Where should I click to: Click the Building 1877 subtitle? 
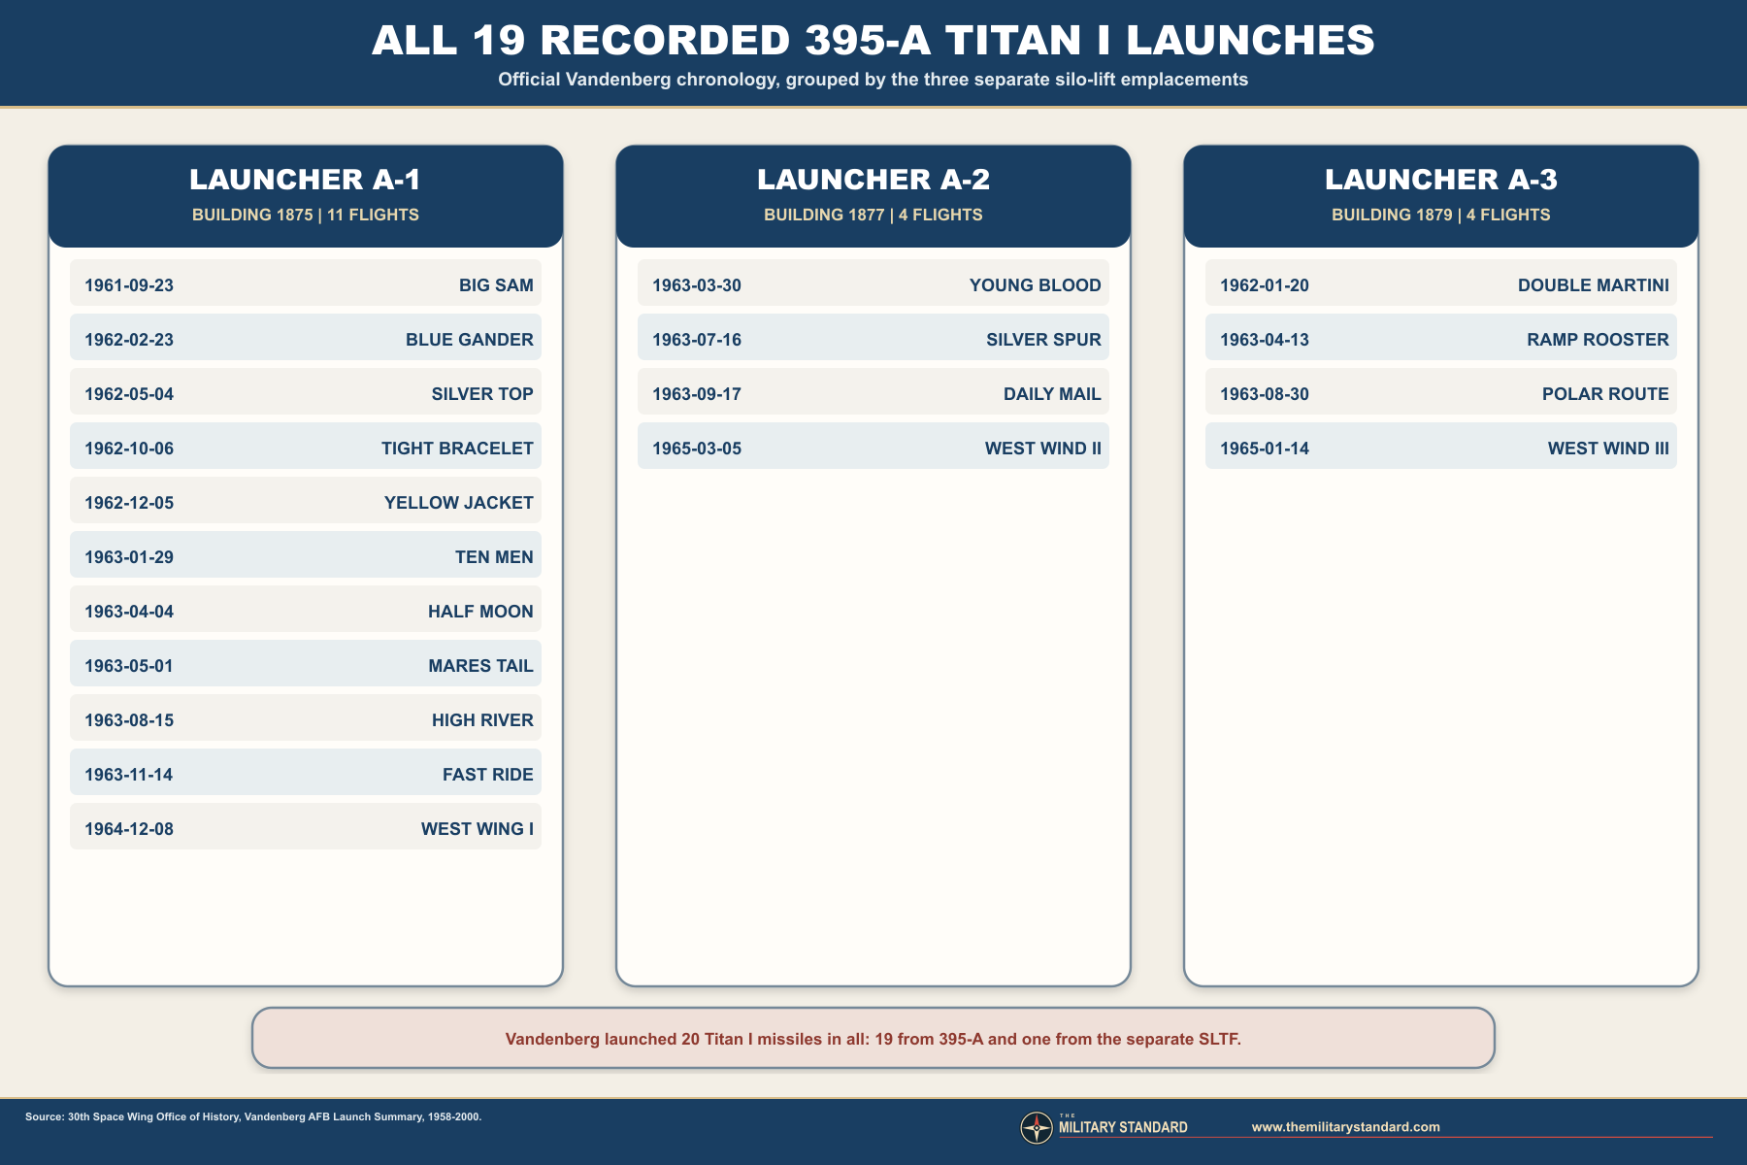point(873,215)
